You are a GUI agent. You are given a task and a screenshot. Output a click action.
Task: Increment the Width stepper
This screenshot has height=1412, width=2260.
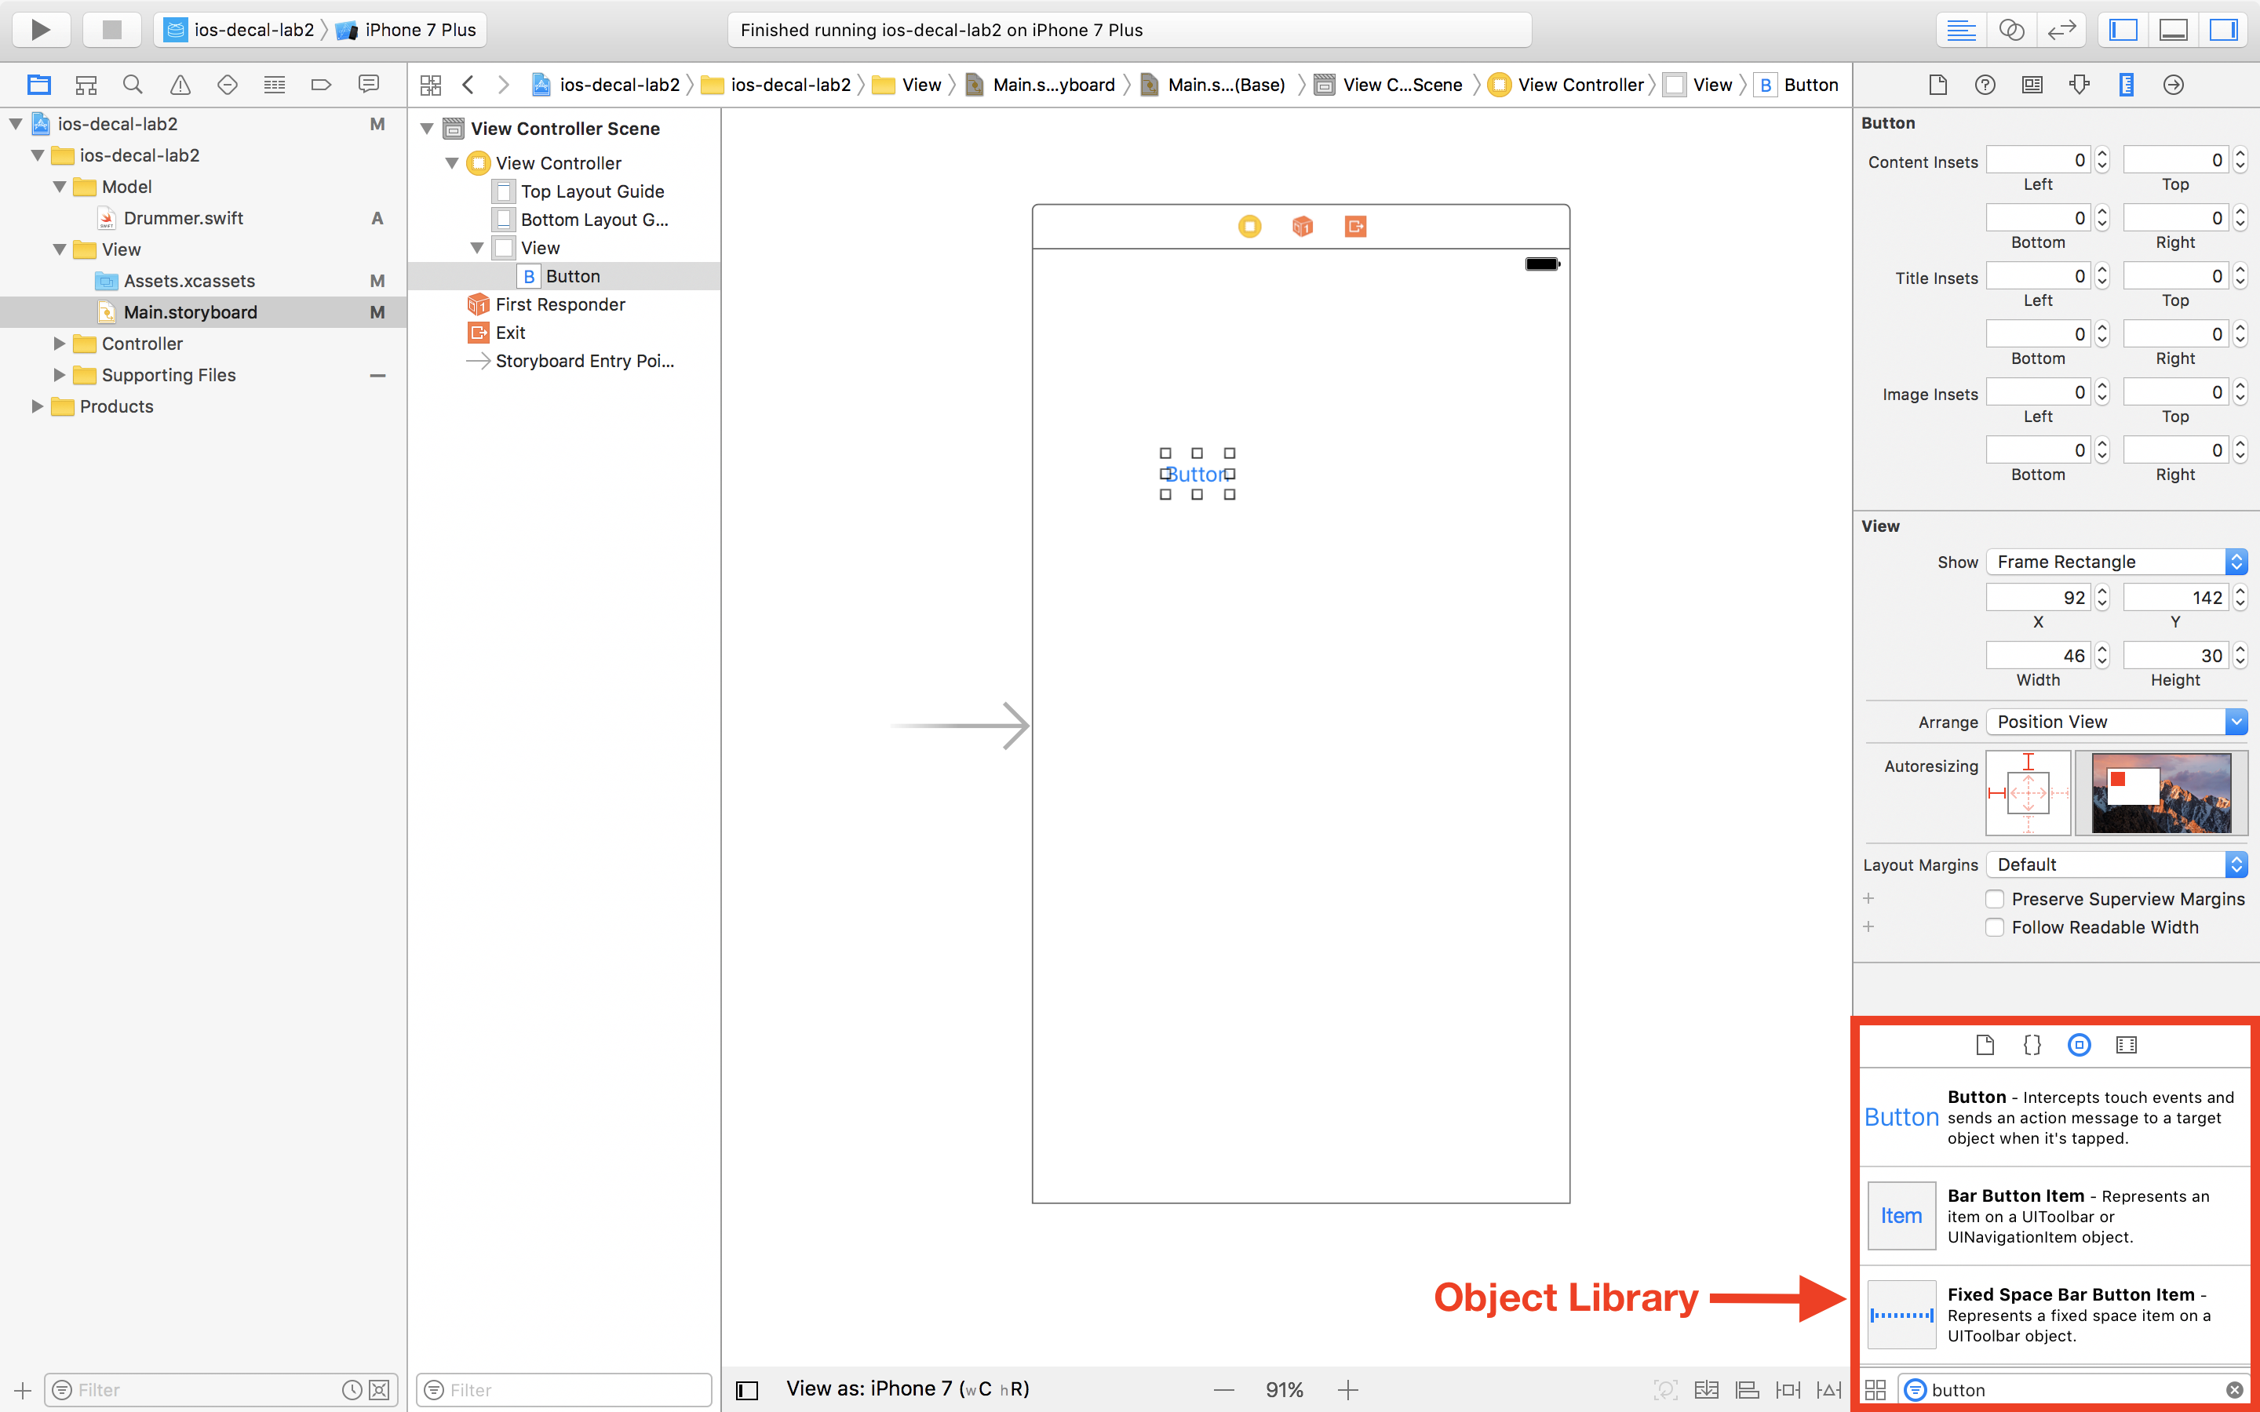(2102, 649)
